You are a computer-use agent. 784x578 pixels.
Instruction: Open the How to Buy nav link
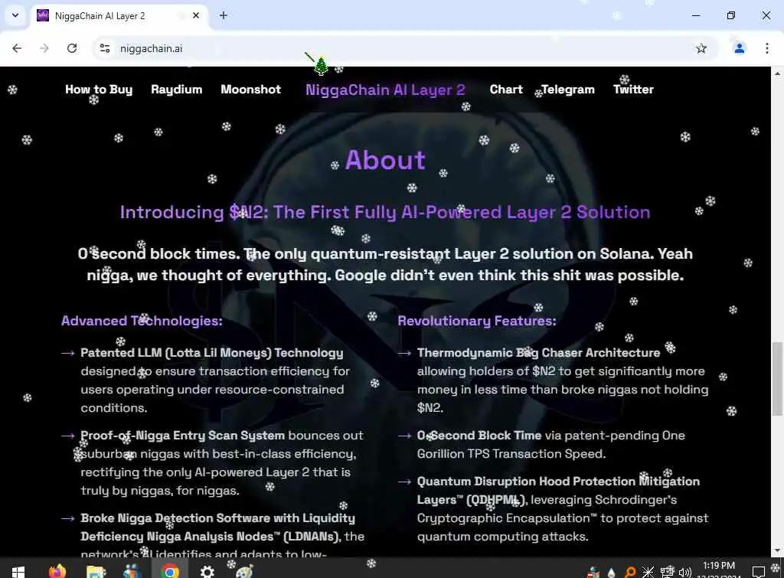[99, 90]
